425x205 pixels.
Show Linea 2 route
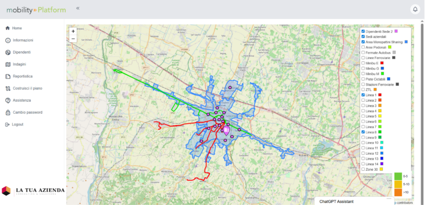click(363, 100)
